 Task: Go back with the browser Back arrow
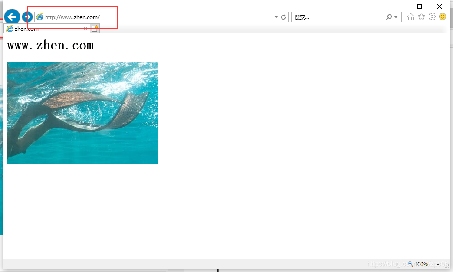tap(12, 17)
